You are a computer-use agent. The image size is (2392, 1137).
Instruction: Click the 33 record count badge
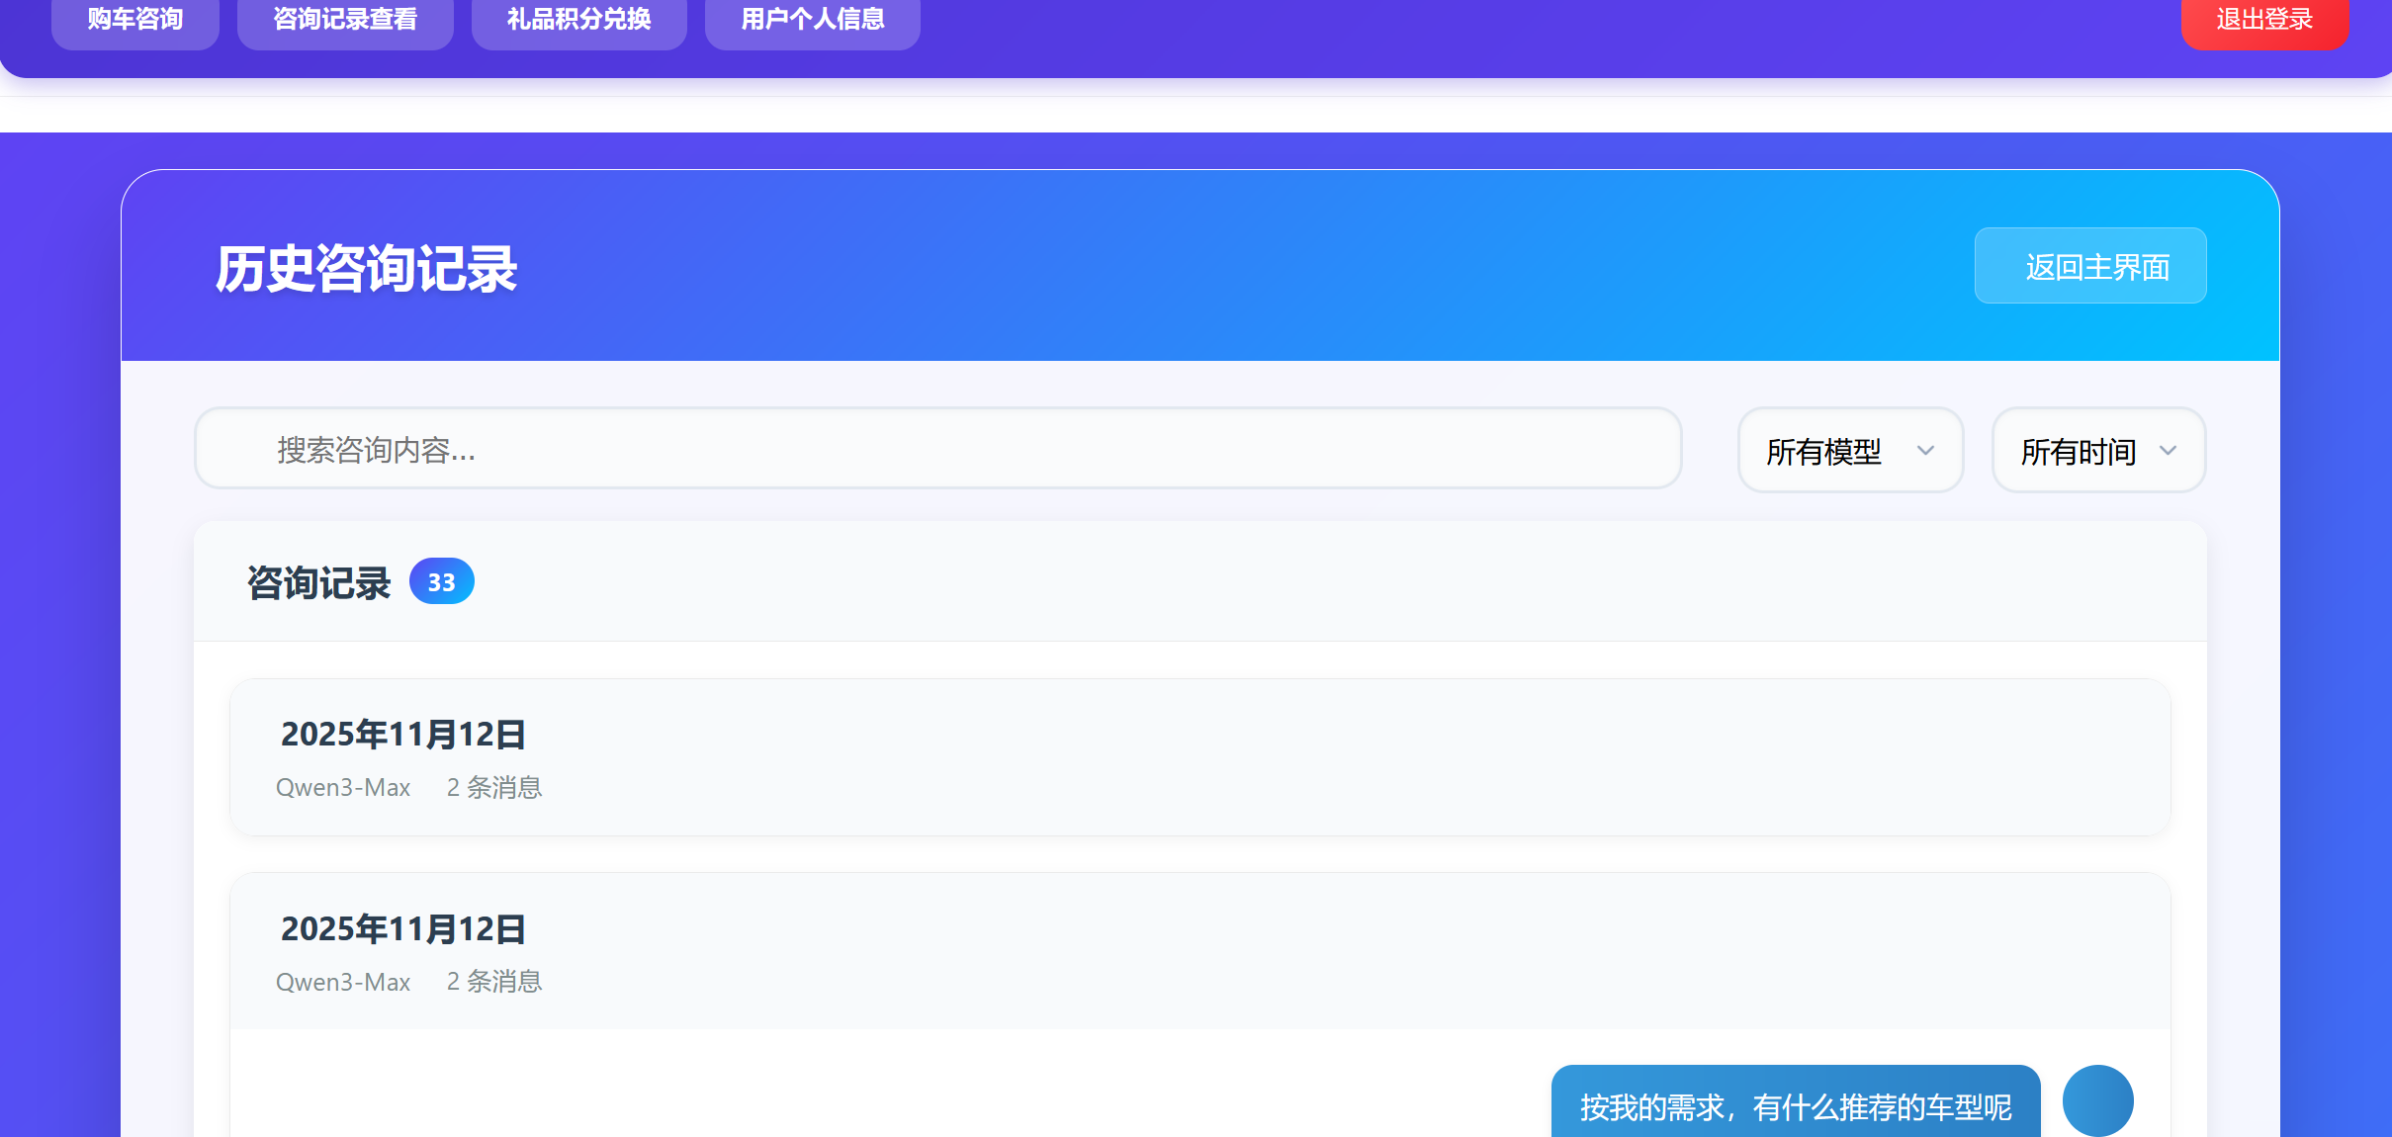[441, 581]
